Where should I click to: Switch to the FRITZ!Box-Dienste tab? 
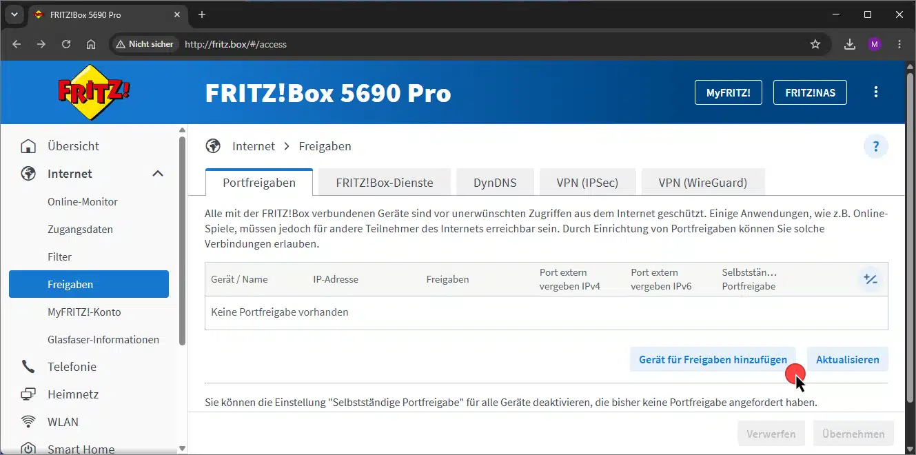coord(385,183)
